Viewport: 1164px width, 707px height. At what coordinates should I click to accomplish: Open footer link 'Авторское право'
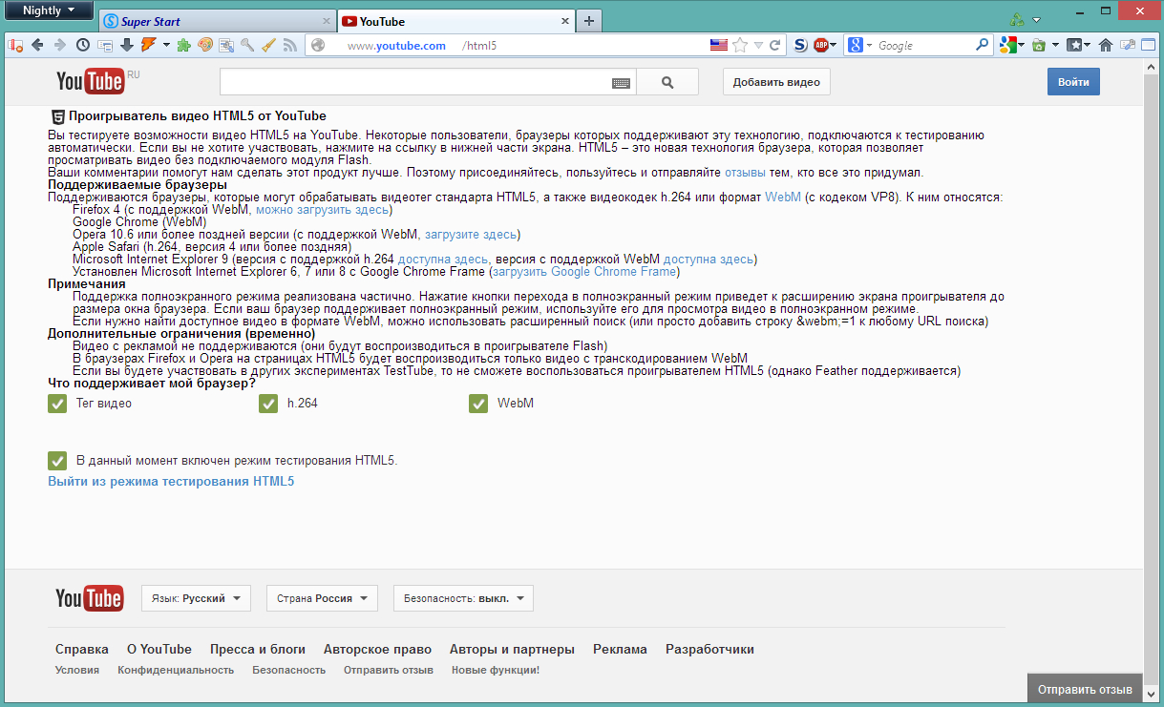(x=377, y=649)
